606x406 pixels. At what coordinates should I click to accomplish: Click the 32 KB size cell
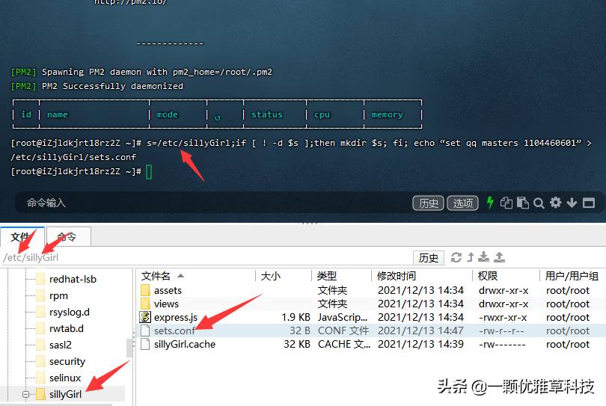[297, 344]
